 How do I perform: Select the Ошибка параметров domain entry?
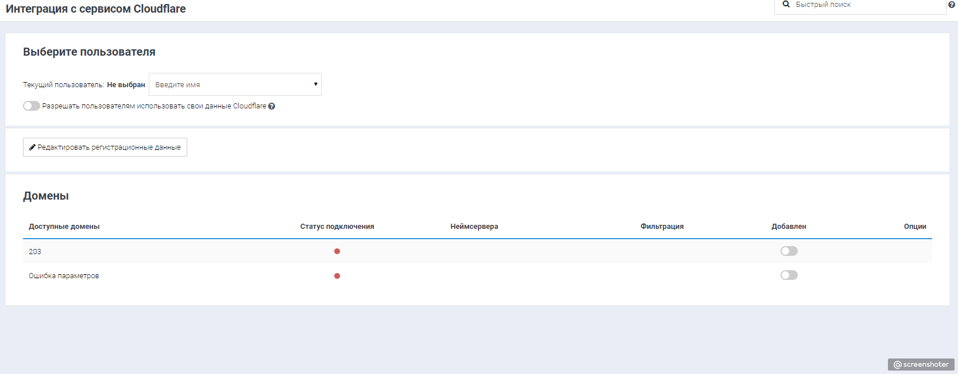tap(64, 276)
